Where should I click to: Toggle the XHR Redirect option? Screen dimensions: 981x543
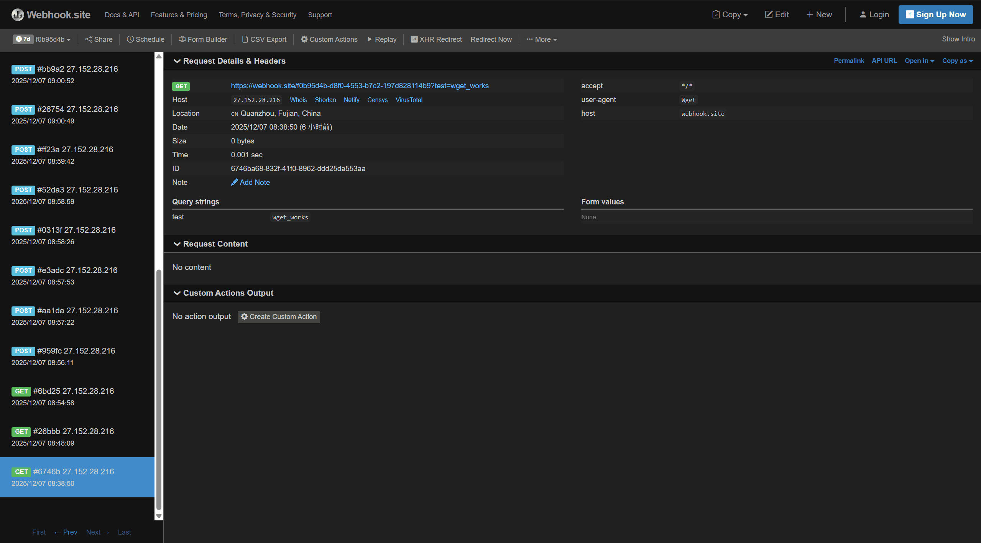(436, 39)
